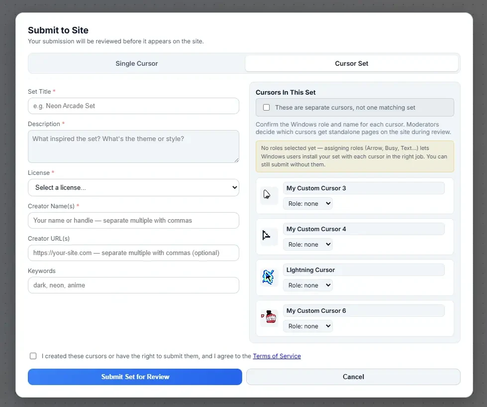Click 'These are separate cursors' label text

pos(345,108)
